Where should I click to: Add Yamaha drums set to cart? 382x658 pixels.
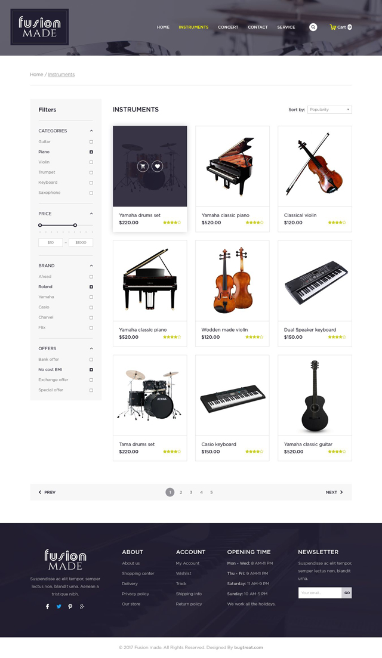(143, 166)
